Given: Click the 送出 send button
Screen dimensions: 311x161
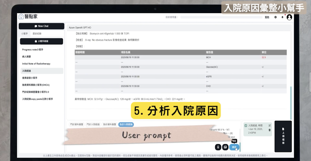Looking at the screenshot, I should coord(234,147).
